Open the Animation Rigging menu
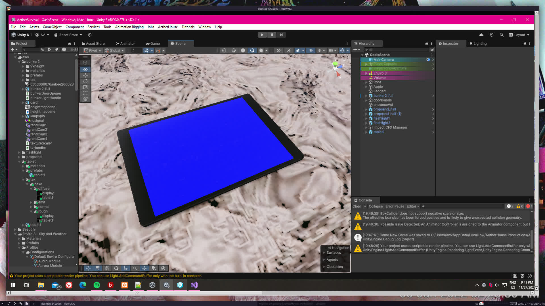Viewport: 545px width, 306px height. [x=129, y=27]
